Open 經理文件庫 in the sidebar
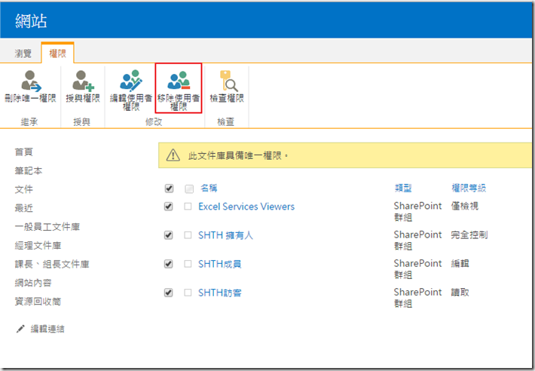 38,246
